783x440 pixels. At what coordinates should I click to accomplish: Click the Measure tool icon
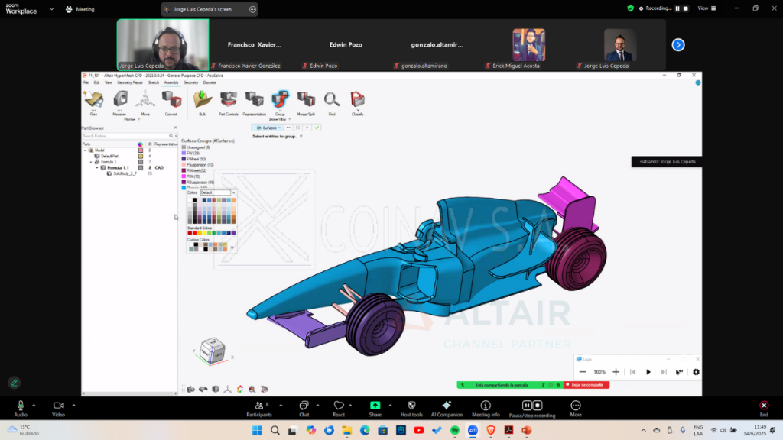click(119, 99)
